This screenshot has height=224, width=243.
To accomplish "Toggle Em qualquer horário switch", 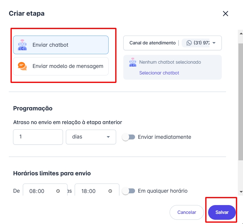I will pos(129,191).
